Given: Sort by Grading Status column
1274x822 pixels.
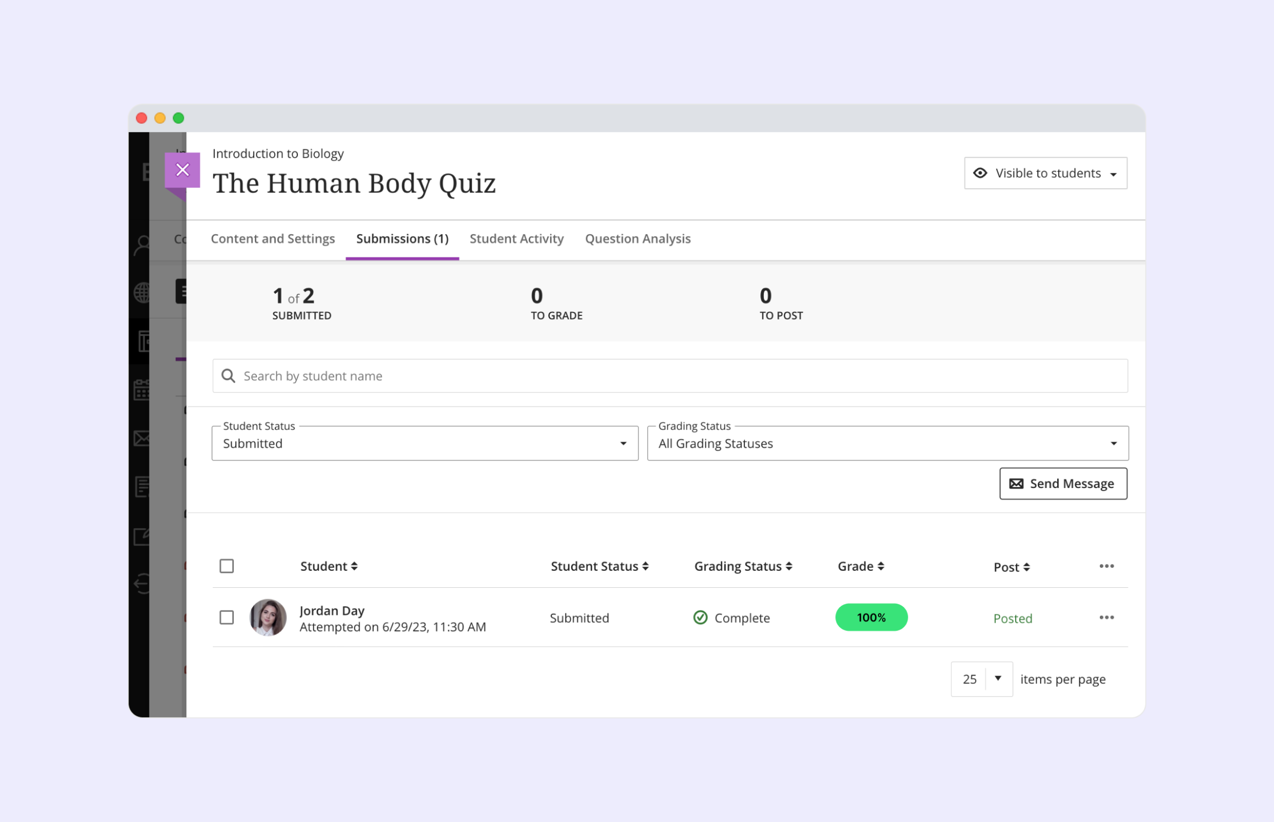Looking at the screenshot, I should tap(789, 566).
